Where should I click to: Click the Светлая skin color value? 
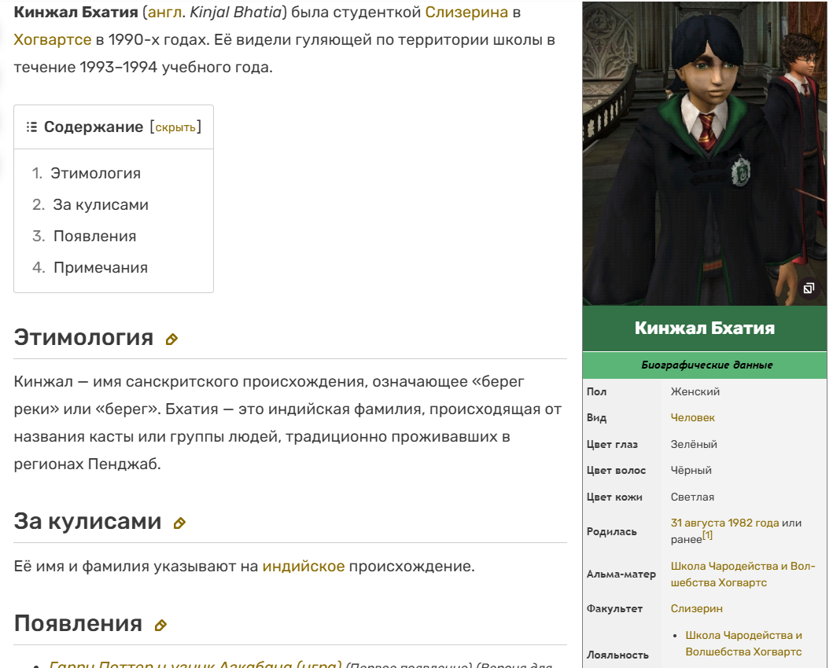coord(692,497)
